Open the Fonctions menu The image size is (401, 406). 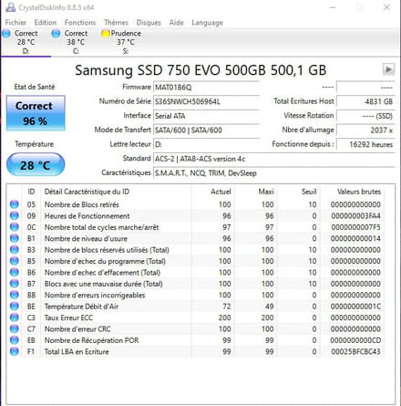click(80, 23)
